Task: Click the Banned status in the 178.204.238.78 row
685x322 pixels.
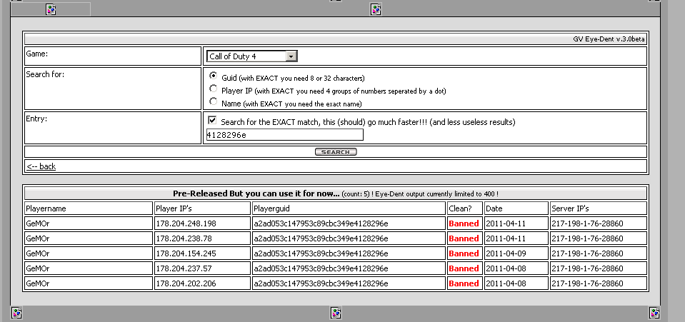Action: 464,238
